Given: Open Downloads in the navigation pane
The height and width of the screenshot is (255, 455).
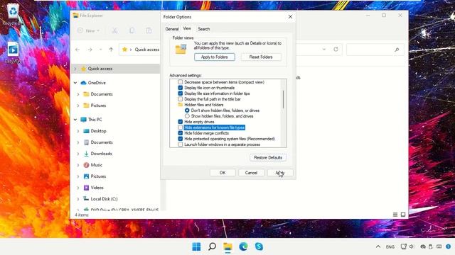Looking at the screenshot, I should click(x=101, y=154).
